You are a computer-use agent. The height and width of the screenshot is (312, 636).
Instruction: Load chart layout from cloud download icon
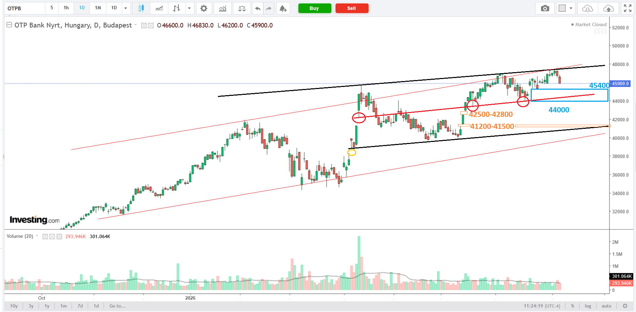587,8
